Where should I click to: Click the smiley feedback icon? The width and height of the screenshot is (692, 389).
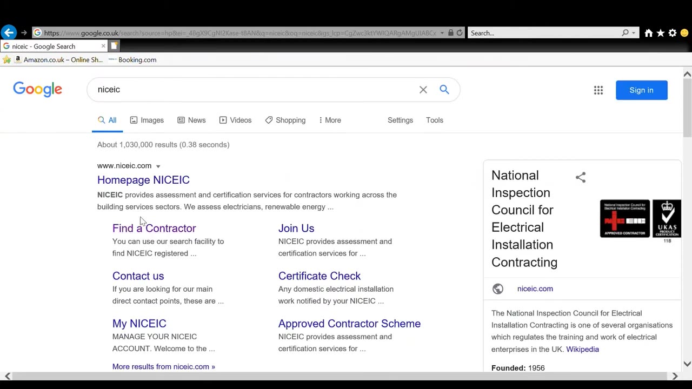tap(684, 33)
